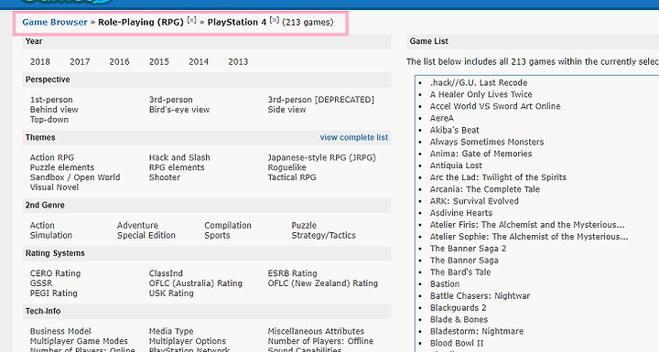Filter by Roguelike theme
This screenshot has height=352, width=659.
pos(287,167)
